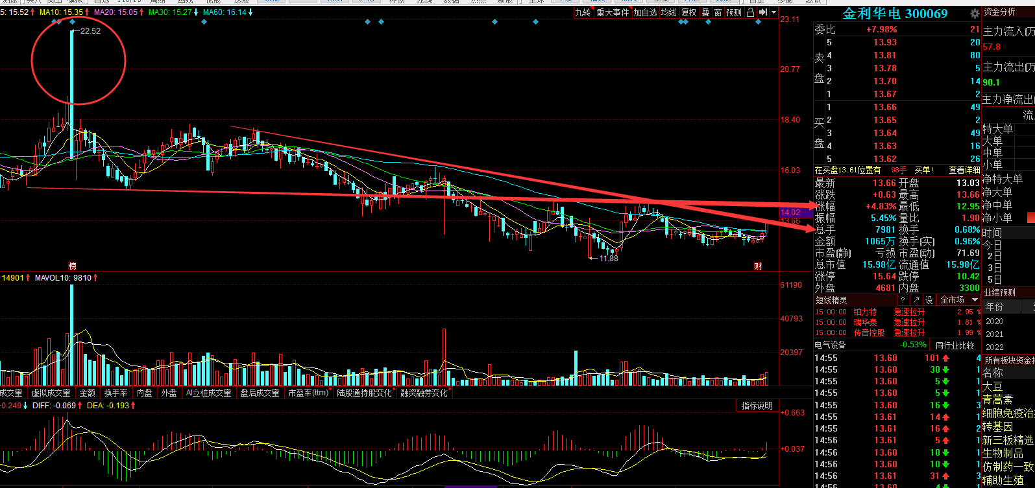This screenshot has width=1035, height=488.
Task: Switch to 内盘 indicator tab
Action: (144, 393)
